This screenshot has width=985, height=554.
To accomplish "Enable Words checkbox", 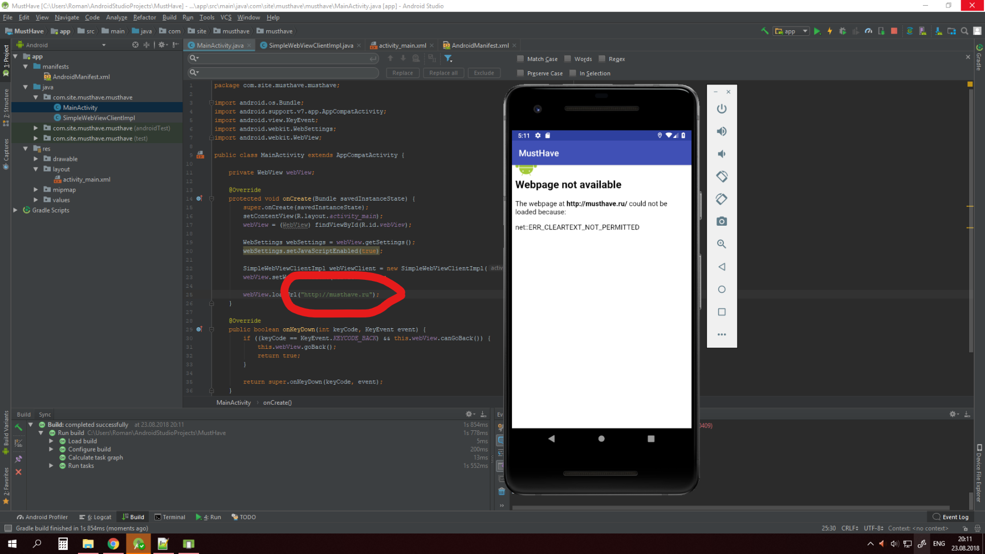I will [x=568, y=59].
